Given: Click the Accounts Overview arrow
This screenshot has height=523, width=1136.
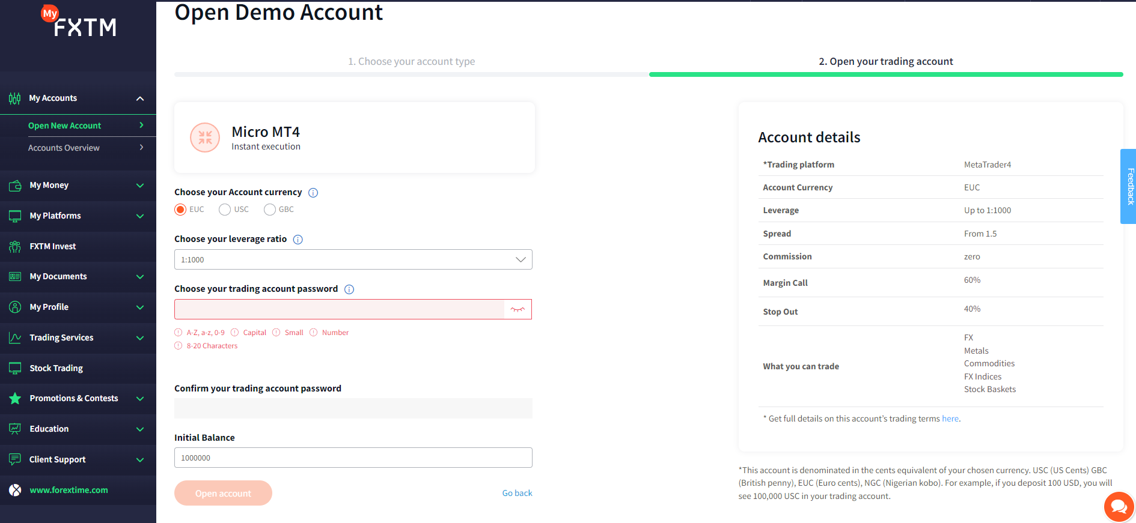Looking at the screenshot, I should pyautogui.click(x=141, y=147).
